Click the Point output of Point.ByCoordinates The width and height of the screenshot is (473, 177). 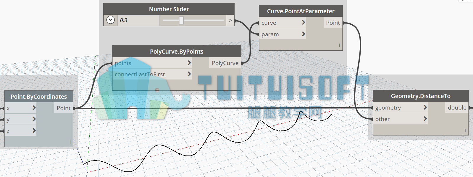pyautogui.click(x=64, y=108)
